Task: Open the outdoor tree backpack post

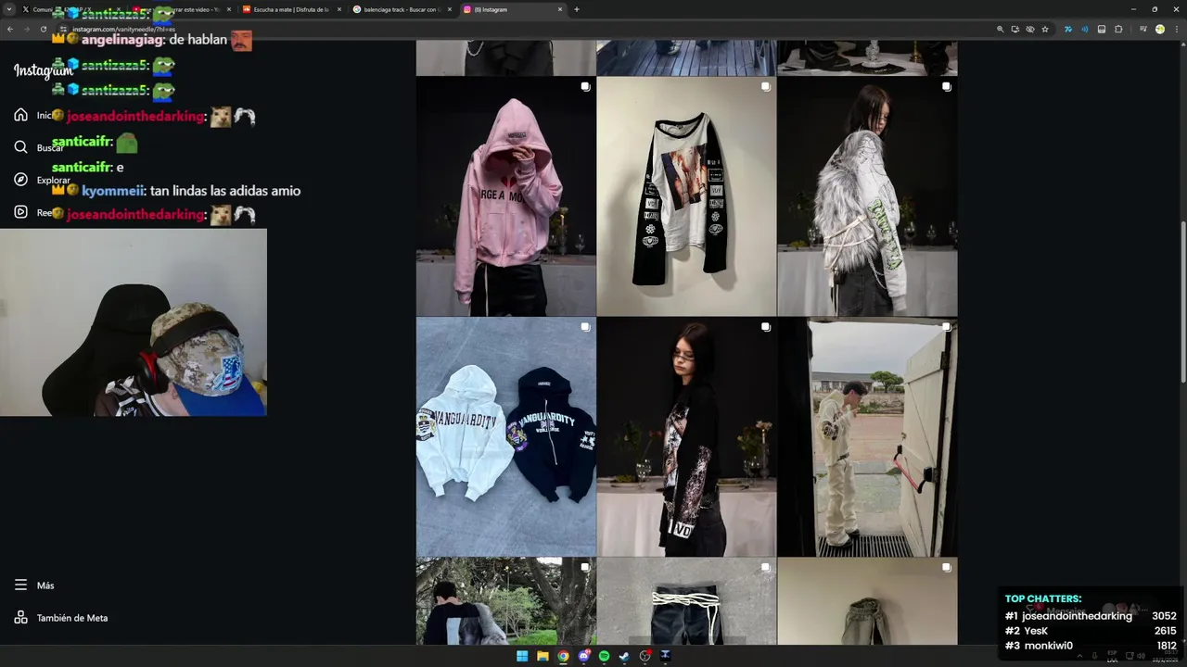Action: pyautogui.click(x=505, y=601)
